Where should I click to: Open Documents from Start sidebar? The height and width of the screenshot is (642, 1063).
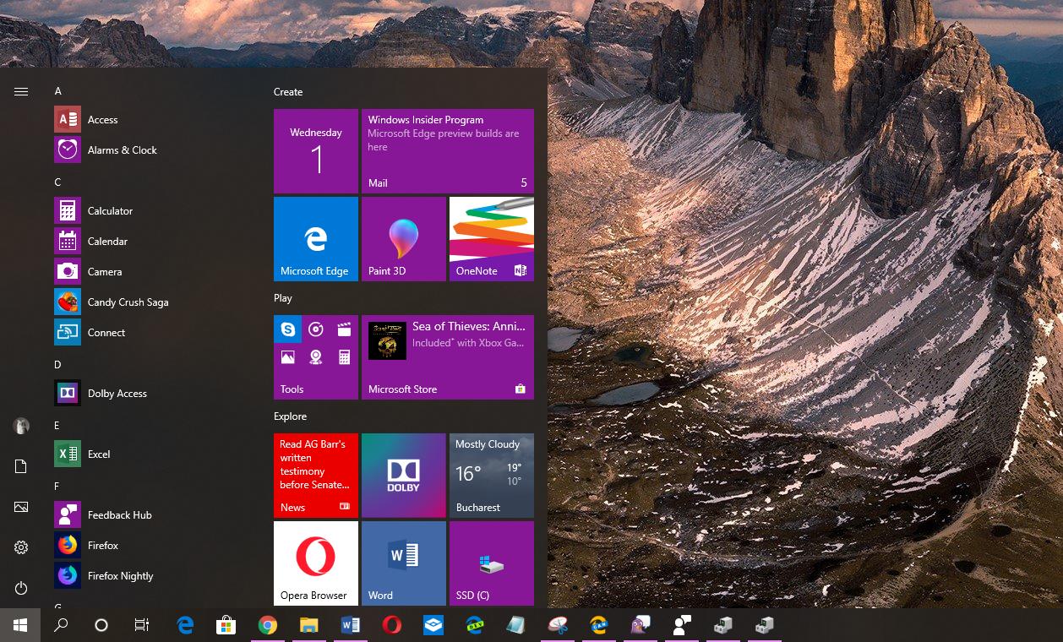pos(21,466)
